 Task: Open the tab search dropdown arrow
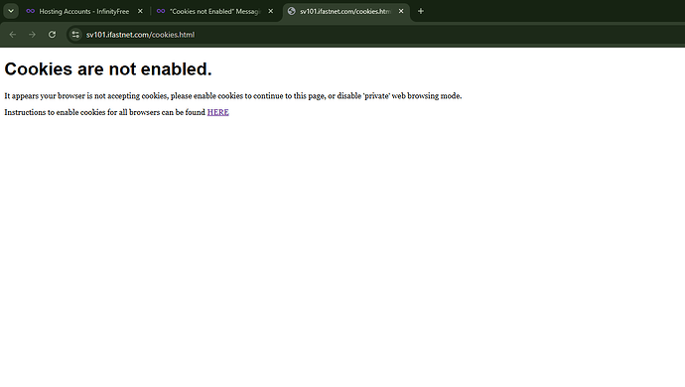click(11, 11)
